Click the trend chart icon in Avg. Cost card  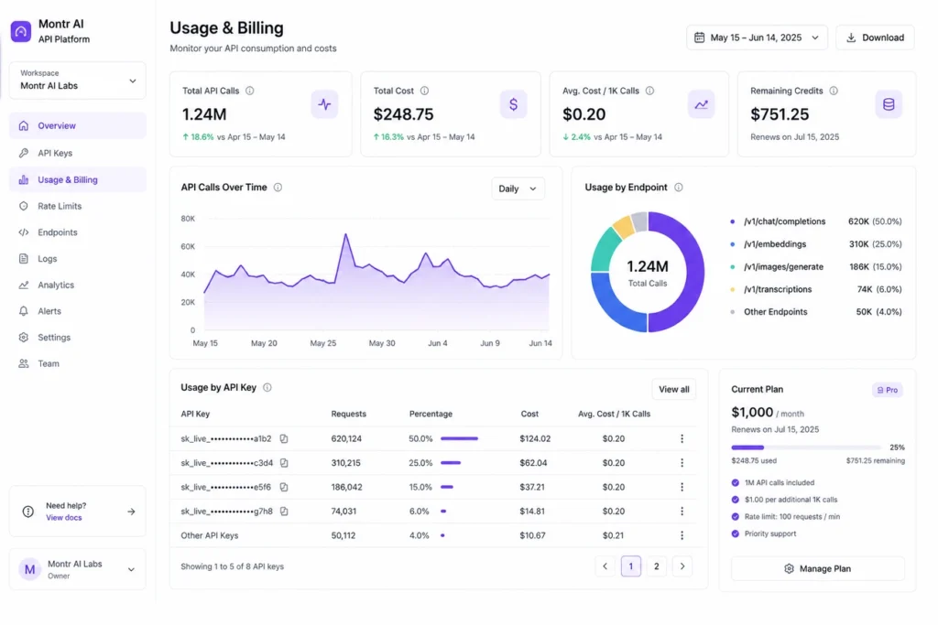click(x=701, y=104)
